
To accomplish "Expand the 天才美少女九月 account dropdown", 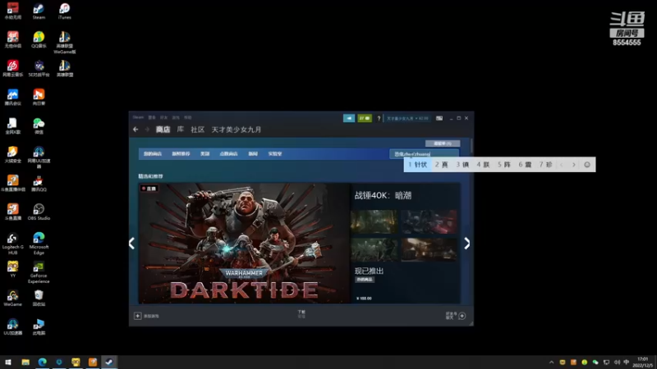I will 407,118.
